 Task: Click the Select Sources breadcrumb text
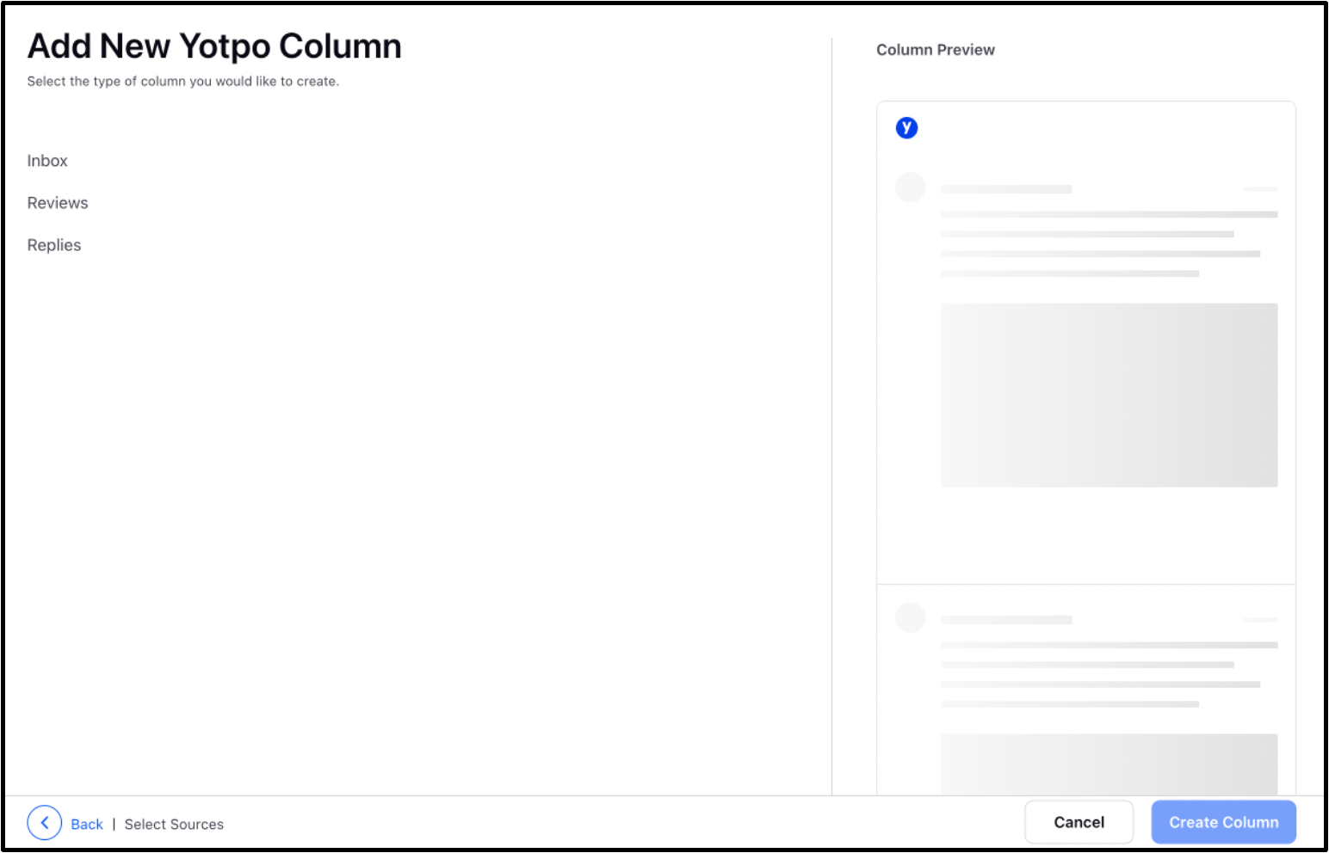[x=174, y=824]
